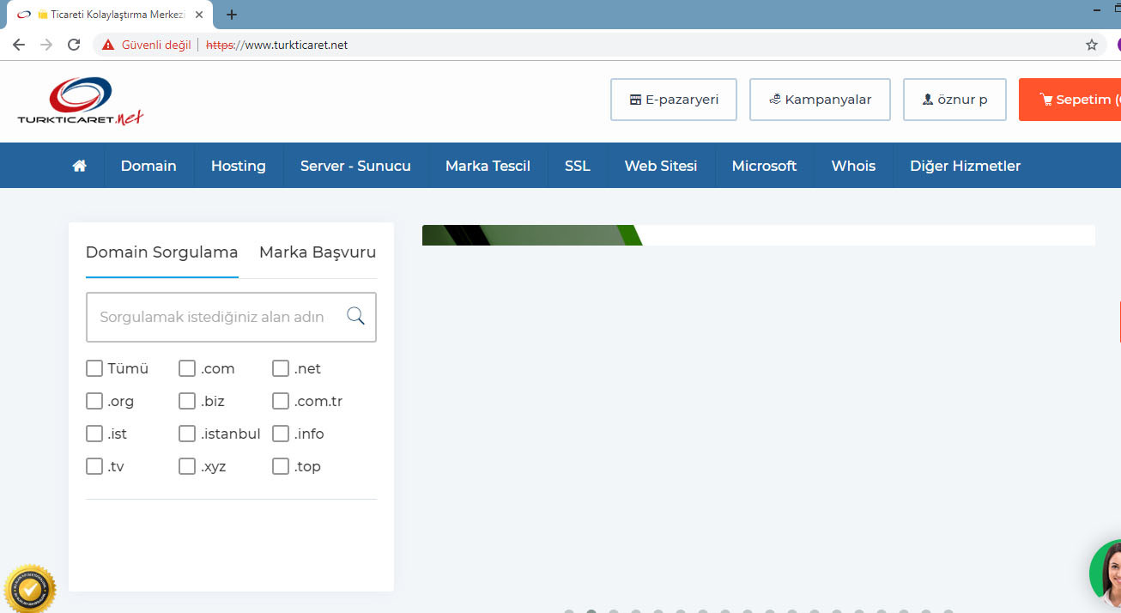
Task: Open the SSL menu
Action: pyautogui.click(x=578, y=166)
